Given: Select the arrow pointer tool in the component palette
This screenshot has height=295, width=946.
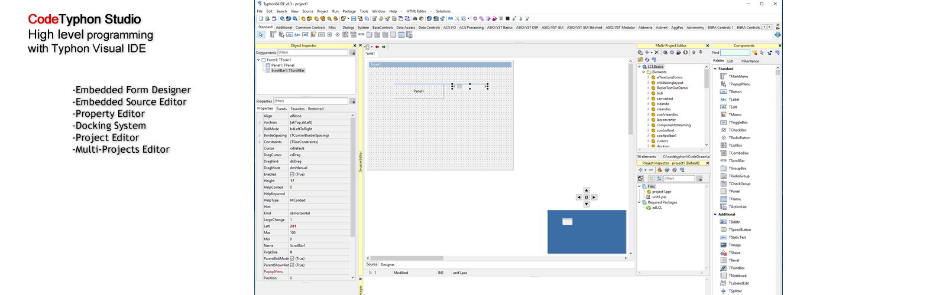Looking at the screenshot, I should 261,35.
